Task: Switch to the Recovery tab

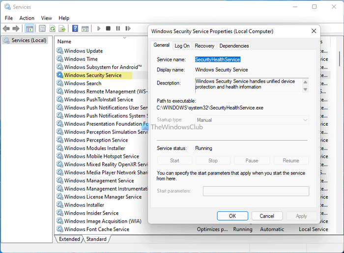Action: click(204, 46)
